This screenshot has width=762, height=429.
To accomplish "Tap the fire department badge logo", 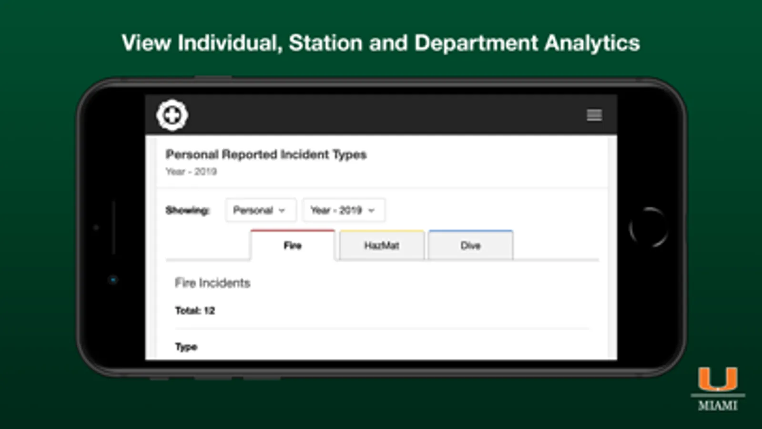I will (172, 115).
